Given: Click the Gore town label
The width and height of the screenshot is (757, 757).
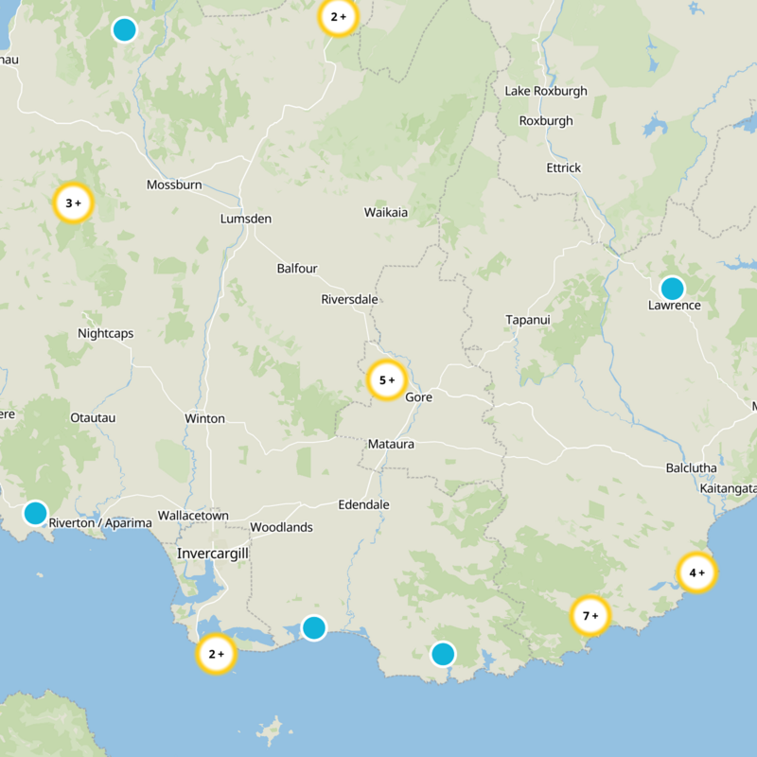Looking at the screenshot, I should (x=418, y=396).
